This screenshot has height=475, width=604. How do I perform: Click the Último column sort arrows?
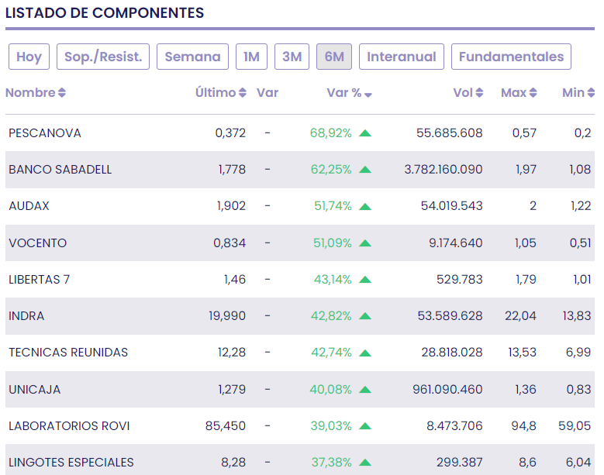(243, 93)
